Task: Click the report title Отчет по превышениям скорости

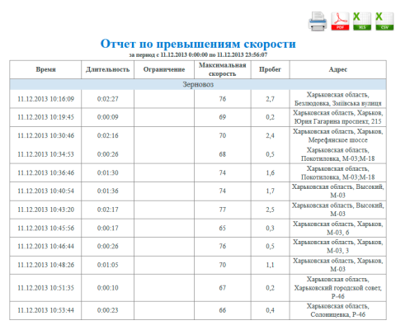Action: 198,44
